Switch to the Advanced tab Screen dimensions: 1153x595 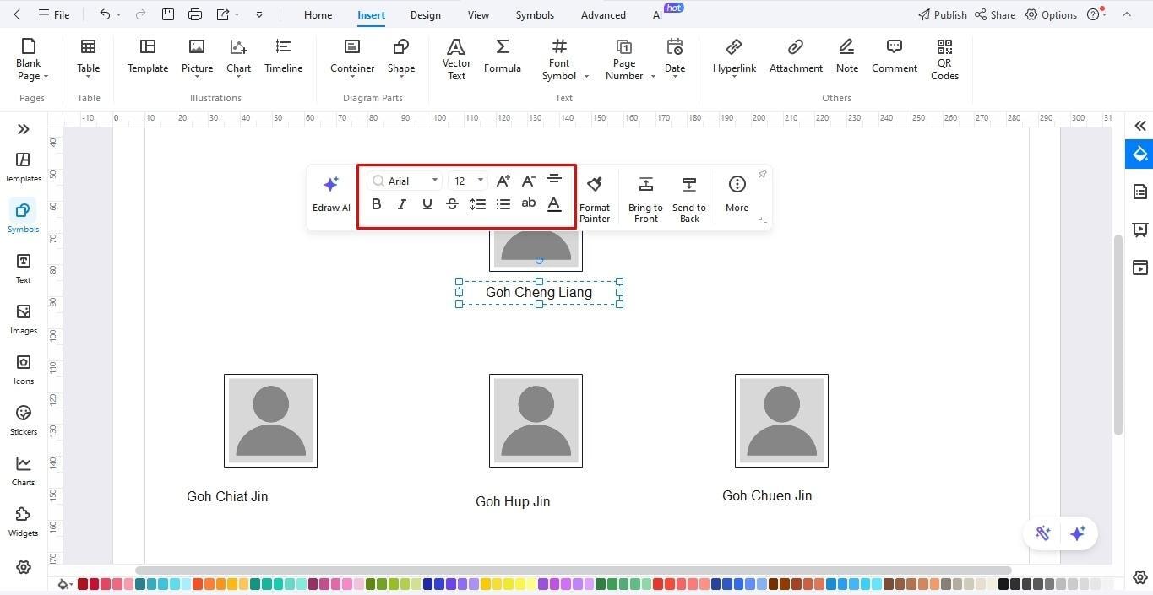tap(603, 14)
